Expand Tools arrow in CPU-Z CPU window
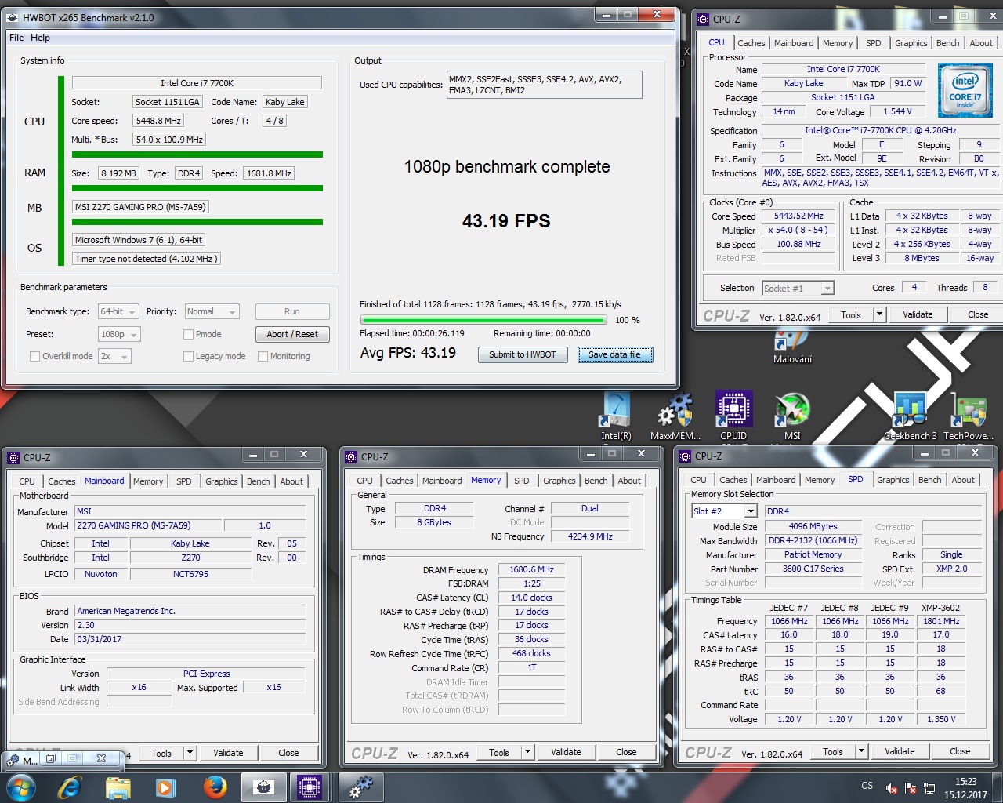Image resolution: width=1003 pixels, height=803 pixels. (879, 314)
